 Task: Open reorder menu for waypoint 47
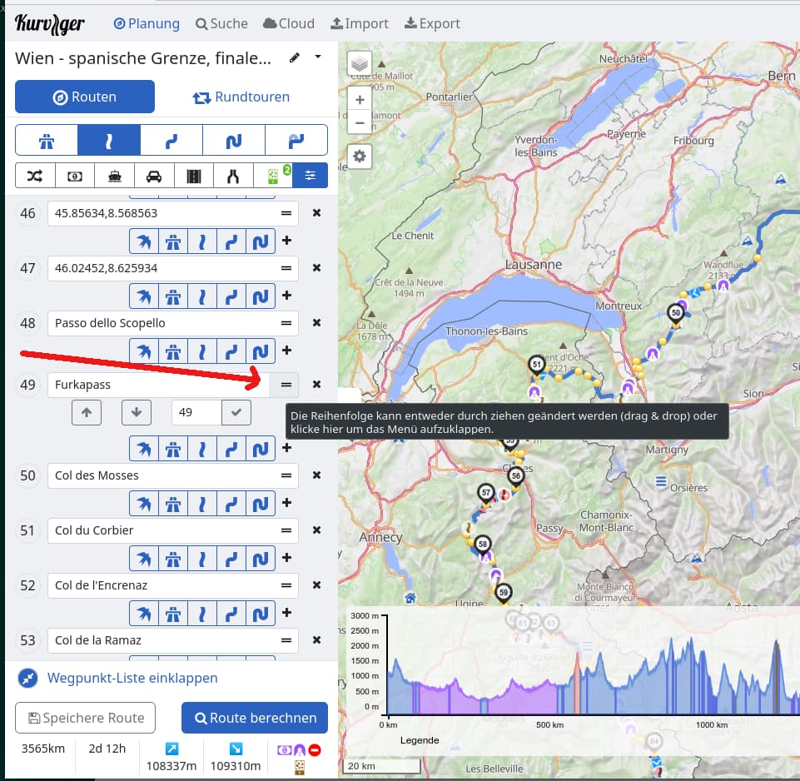click(286, 268)
